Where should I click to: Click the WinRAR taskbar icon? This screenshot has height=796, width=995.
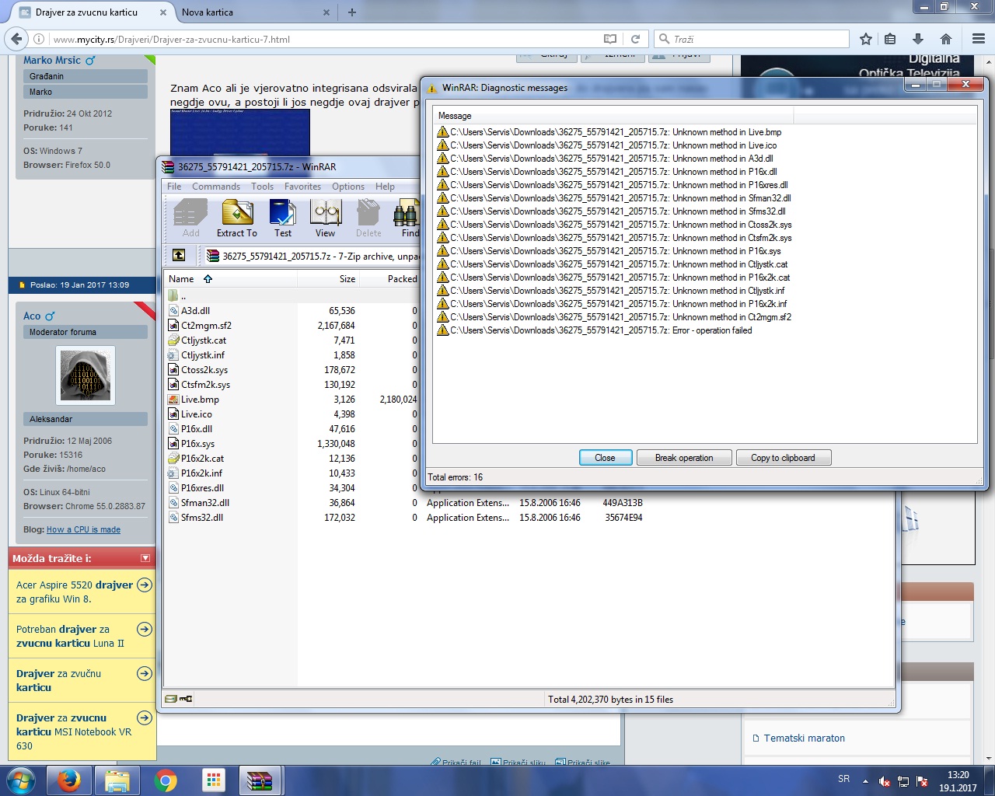[x=260, y=780]
